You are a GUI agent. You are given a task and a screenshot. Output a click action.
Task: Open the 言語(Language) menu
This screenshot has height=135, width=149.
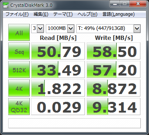point(119,14)
